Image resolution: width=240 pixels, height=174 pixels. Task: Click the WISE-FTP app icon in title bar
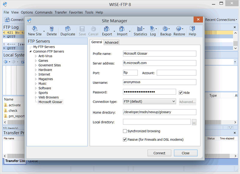tap(5, 4)
